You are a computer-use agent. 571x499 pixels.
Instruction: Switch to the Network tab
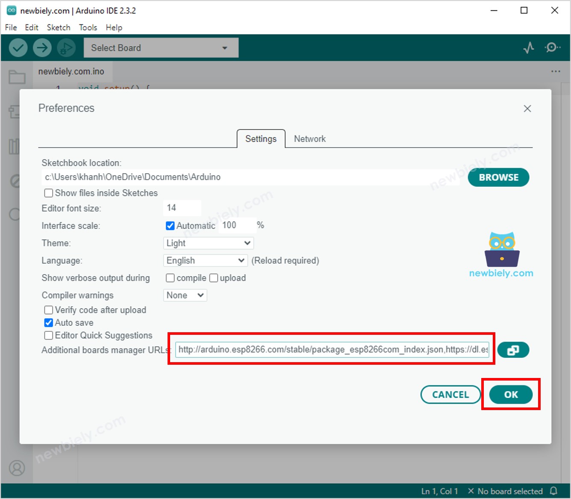click(310, 139)
